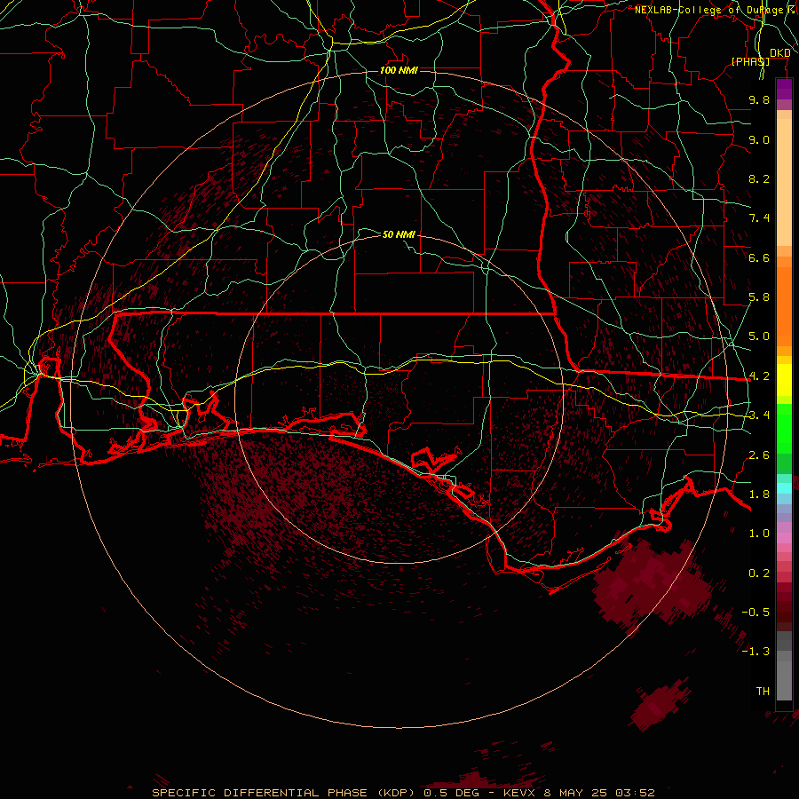
Task: Click the 9.8 value on the color scale
Action: pos(759,99)
